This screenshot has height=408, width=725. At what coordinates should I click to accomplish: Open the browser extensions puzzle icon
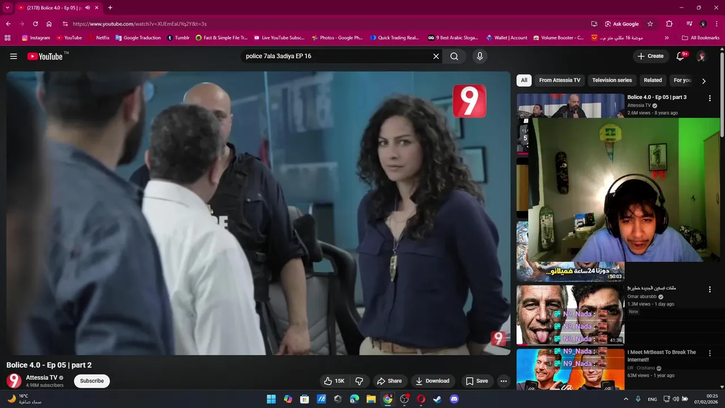coord(669,24)
